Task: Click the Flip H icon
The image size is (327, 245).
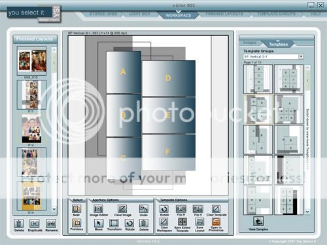Action: 181,209
